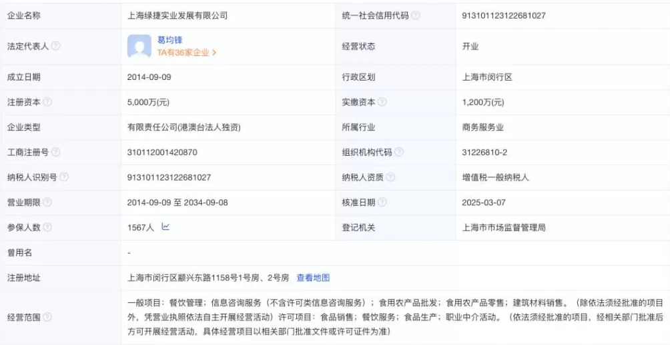The image size is (670, 345).
Task: Open the TA有36家企业 link
Action: coord(184,53)
